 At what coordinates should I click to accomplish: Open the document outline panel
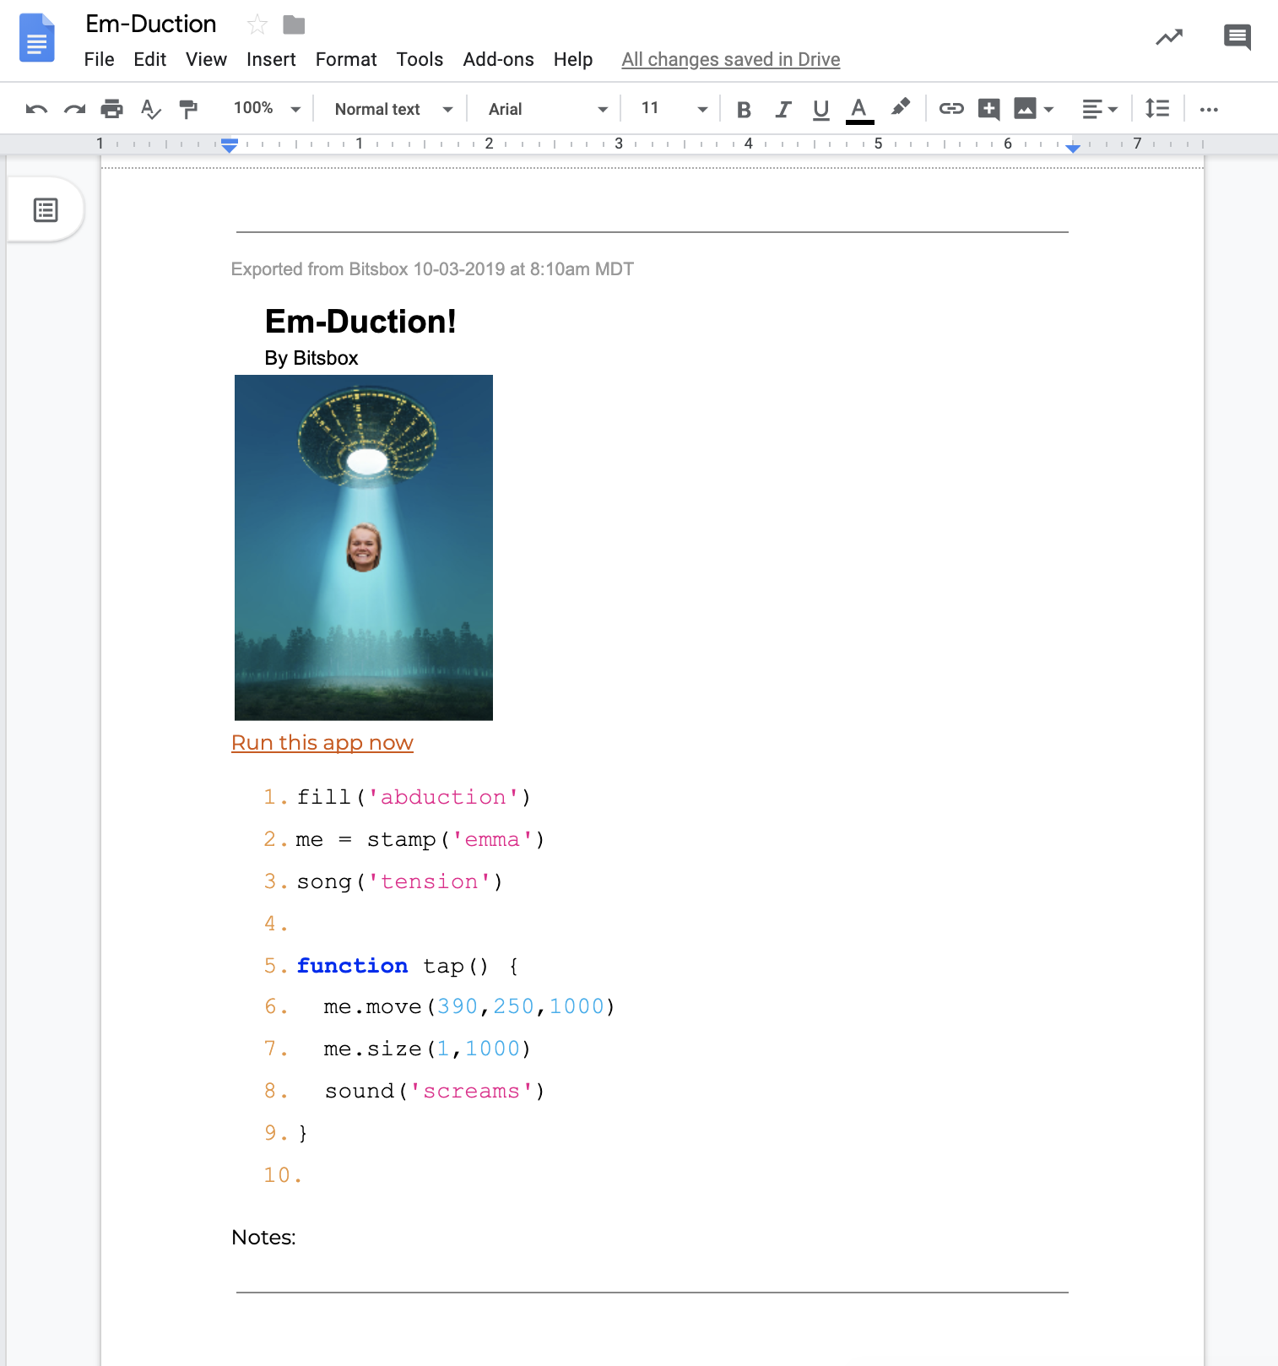coord(46,210)
